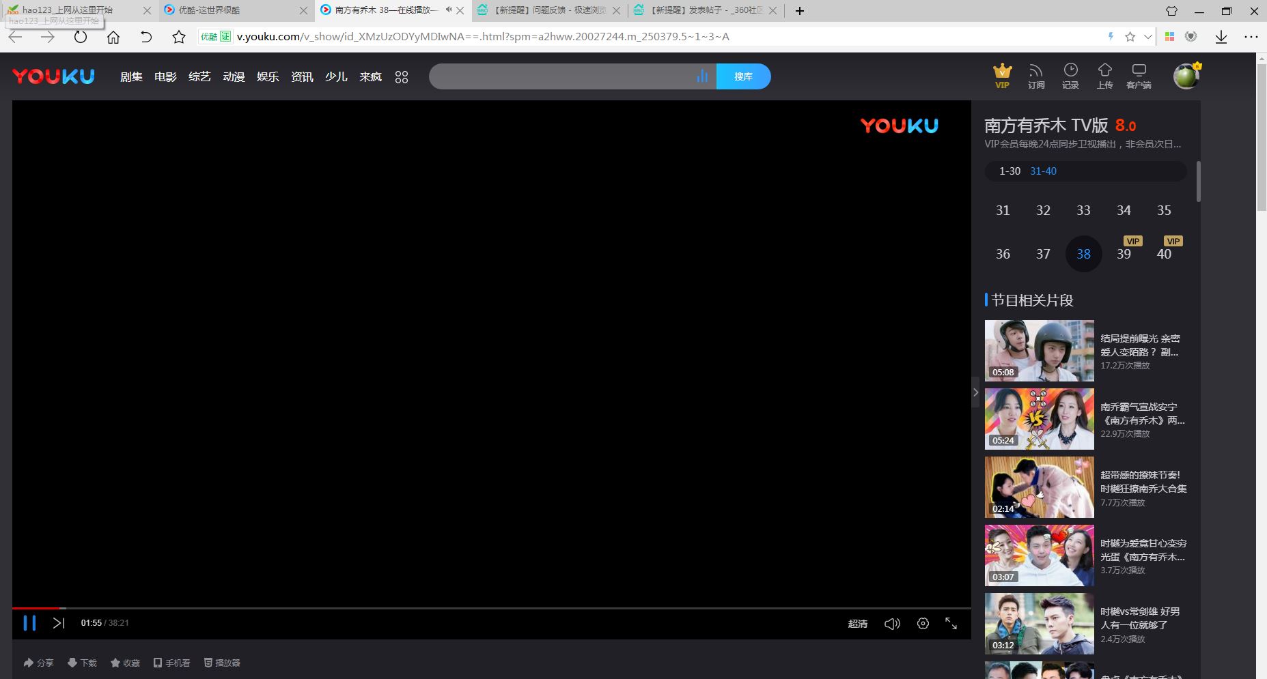Click the 上传 upload icon
This screenshot has width=1267, height=679.
1104,75
